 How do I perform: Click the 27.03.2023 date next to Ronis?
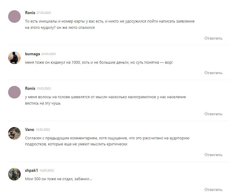[x=44, y=13]
